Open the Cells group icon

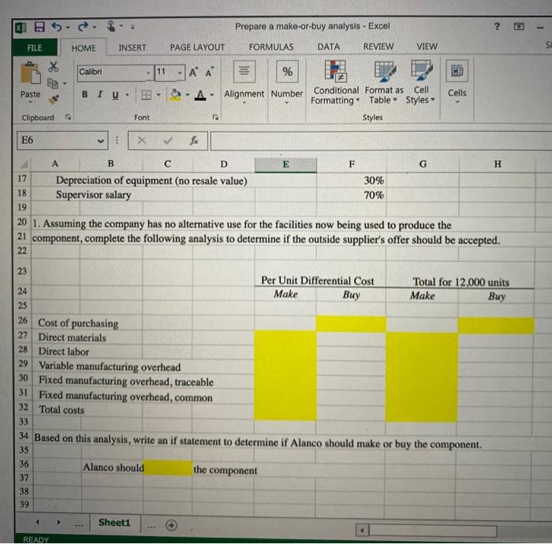[x=457, y=71]
